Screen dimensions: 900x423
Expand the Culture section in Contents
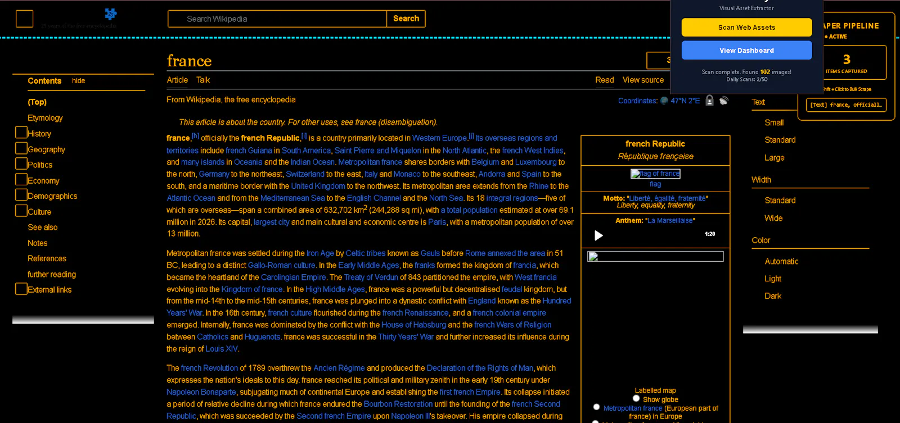click(21, 211)
